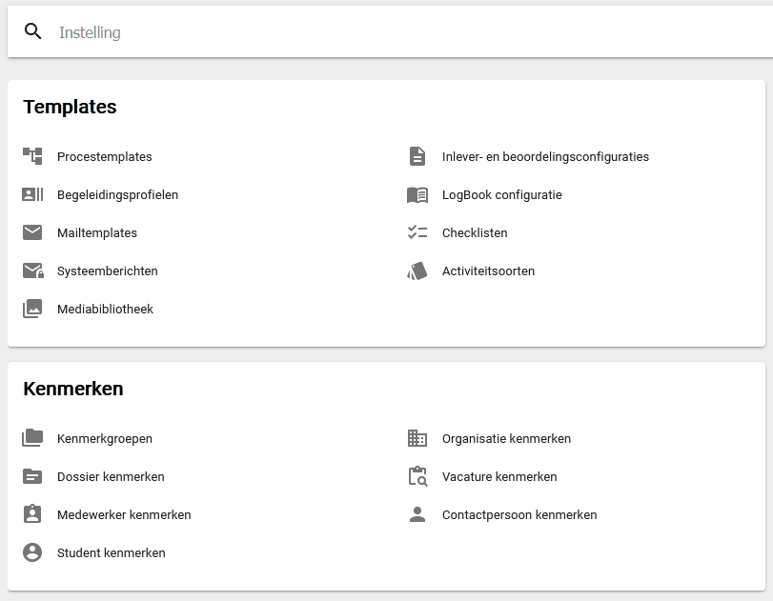Image resolution: width=773 pixels, height=601 pixels.
Task: Open Mailtemplates
Action: tap(97, 233)
